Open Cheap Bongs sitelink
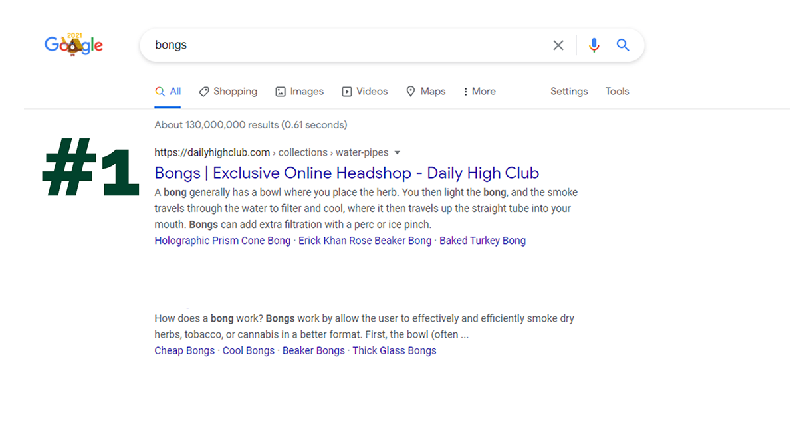 [x=185, y=350]
